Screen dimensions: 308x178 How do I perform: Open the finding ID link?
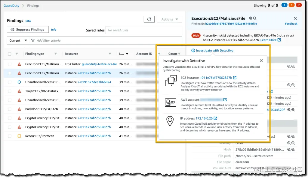pyautogui.click(x=231, y=24)
